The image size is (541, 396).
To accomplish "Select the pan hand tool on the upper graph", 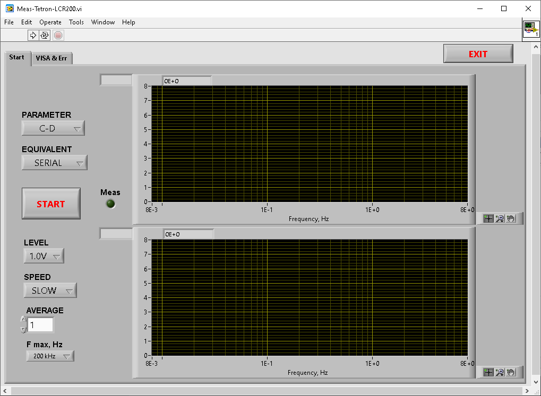I will (x=511, y=218).
